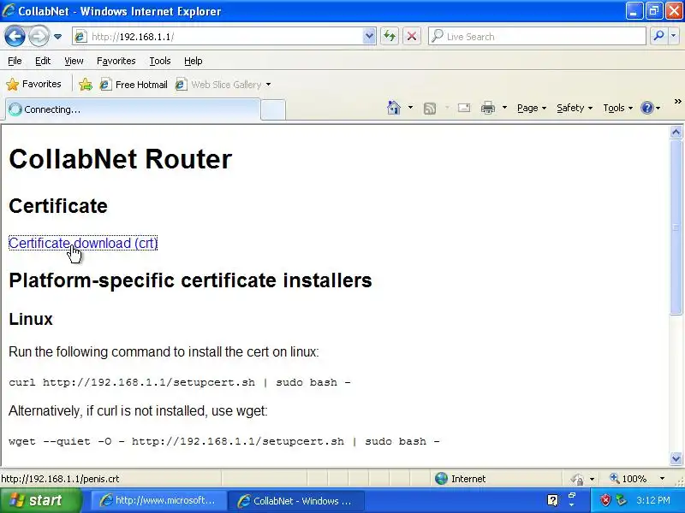Image resolution: width=685 pixels, height=513 pixels.
Task: Click the CollabNet taskbar window button
Action: pyautogui.click(x=296, y=501)
